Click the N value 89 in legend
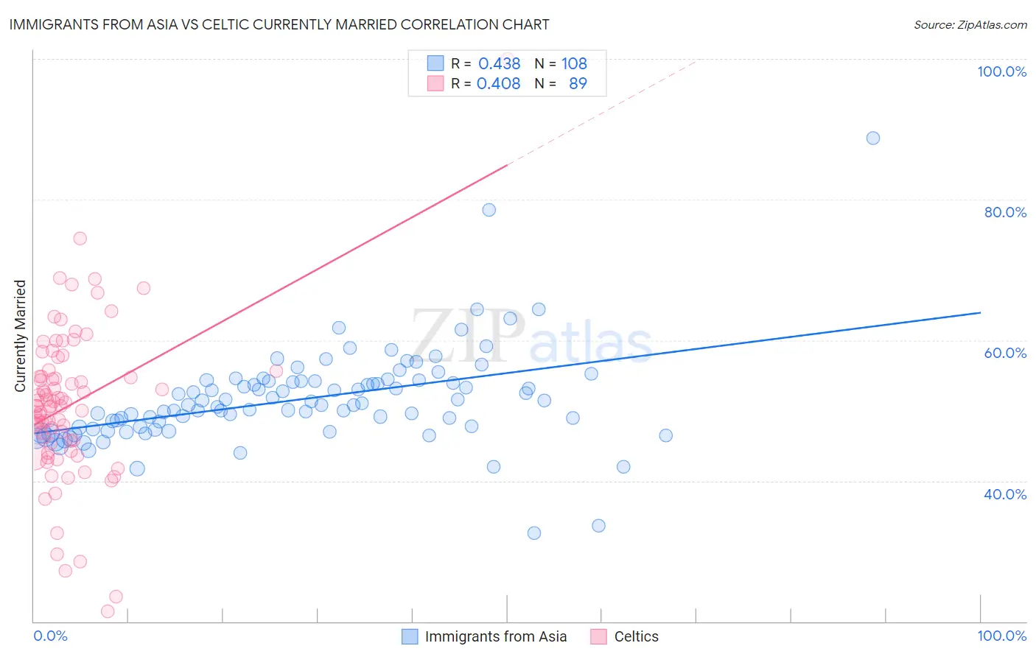Screen dimensions: 1036x657 tap(578, 83)
